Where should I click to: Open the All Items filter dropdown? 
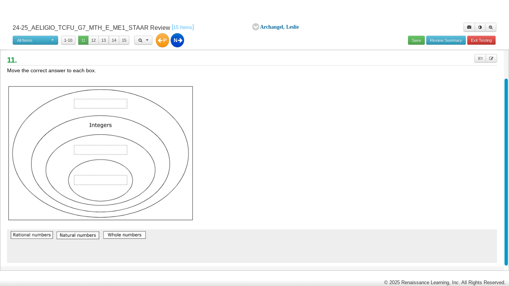[x=35, y=40]
